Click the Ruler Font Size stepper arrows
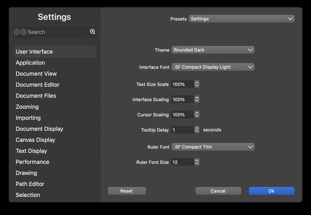Screen dimensions: 311x215 [x=197, y=162]
